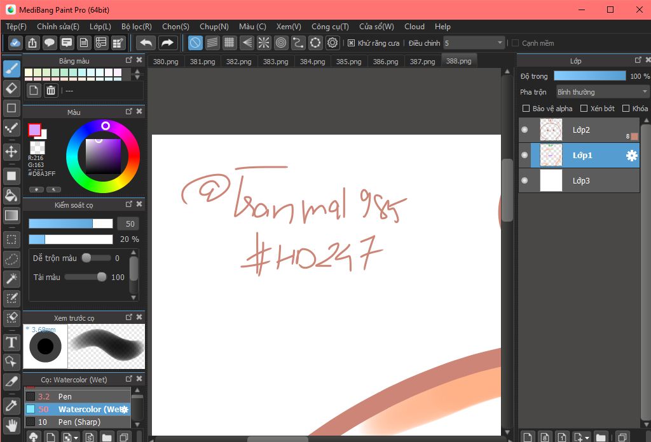The width and height of the screenshot is (651, 442).
Task: Select the Pen brush in list
Action: coord(78,396)
